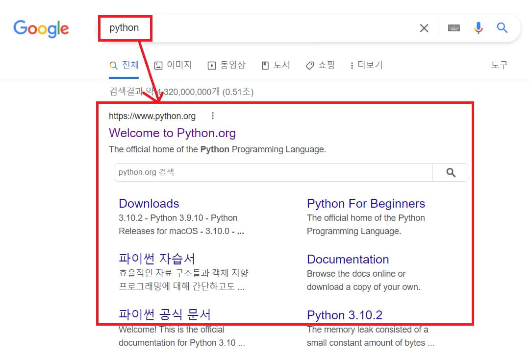Click the camera icon beside 이미지
The image size is (531, 357).
(x=158, y=64)
